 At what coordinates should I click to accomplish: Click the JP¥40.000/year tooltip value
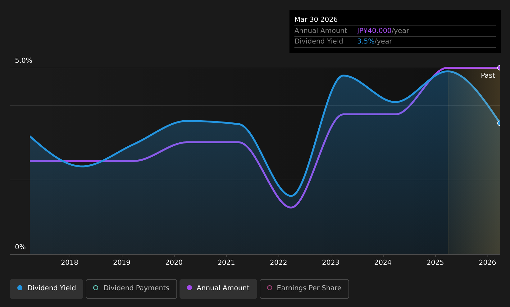383,31
